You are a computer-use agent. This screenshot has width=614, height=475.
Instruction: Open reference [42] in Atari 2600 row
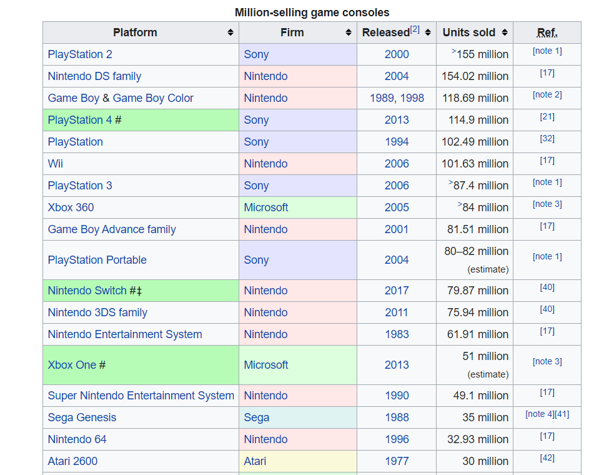point(547,457)
